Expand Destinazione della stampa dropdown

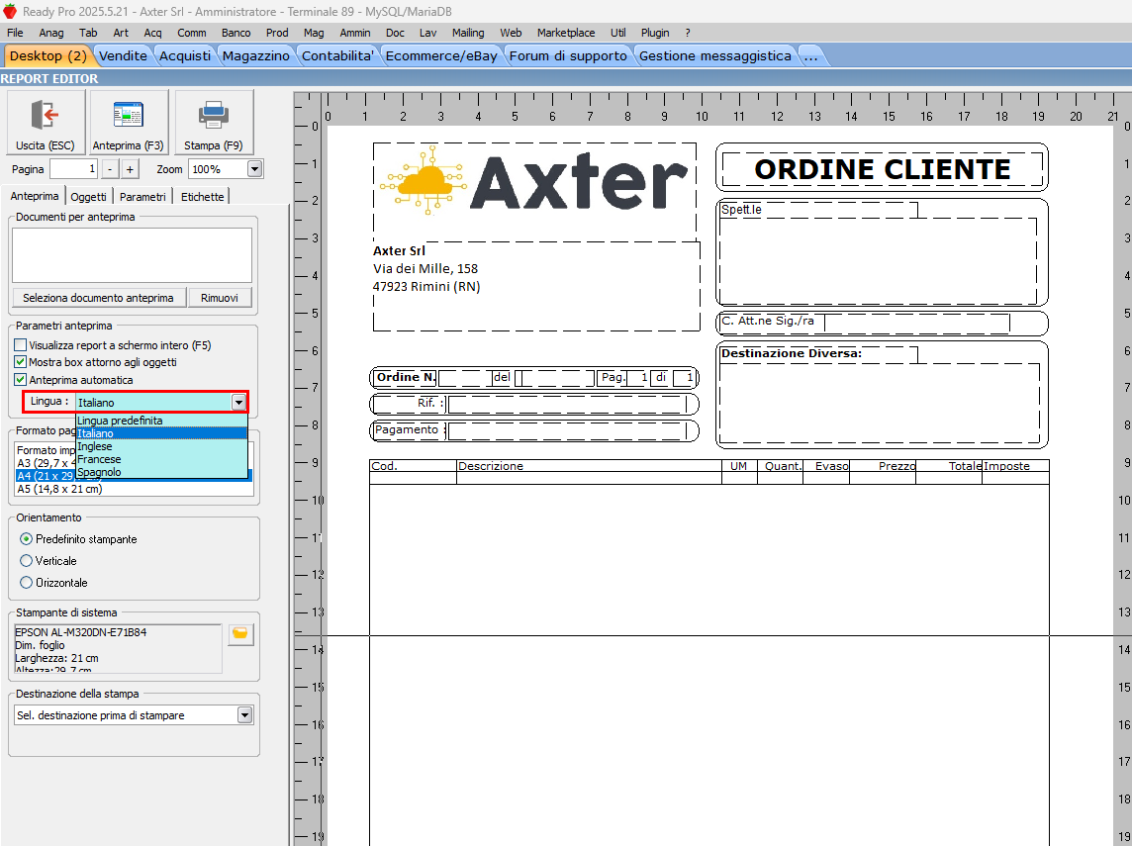click(244, 715)
